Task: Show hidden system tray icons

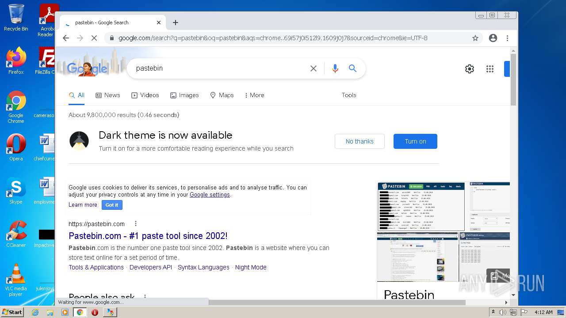Action: point(493,312)
